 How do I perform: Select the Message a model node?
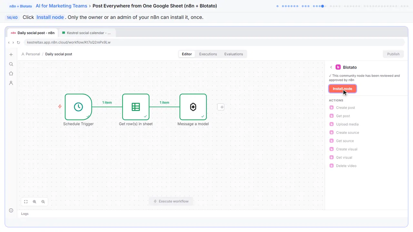[193, 107]
